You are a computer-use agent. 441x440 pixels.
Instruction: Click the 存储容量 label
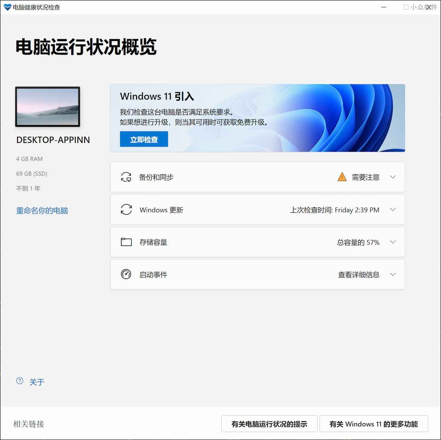(x=153, y=242)
